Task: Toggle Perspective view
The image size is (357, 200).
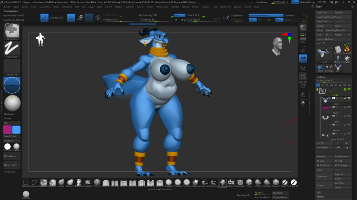Action: [303, 40]
